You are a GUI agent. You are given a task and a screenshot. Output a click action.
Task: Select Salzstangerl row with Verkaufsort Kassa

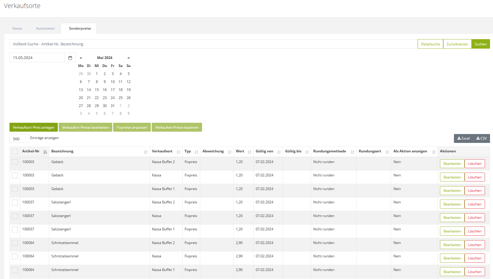click(x=15, y=216)
